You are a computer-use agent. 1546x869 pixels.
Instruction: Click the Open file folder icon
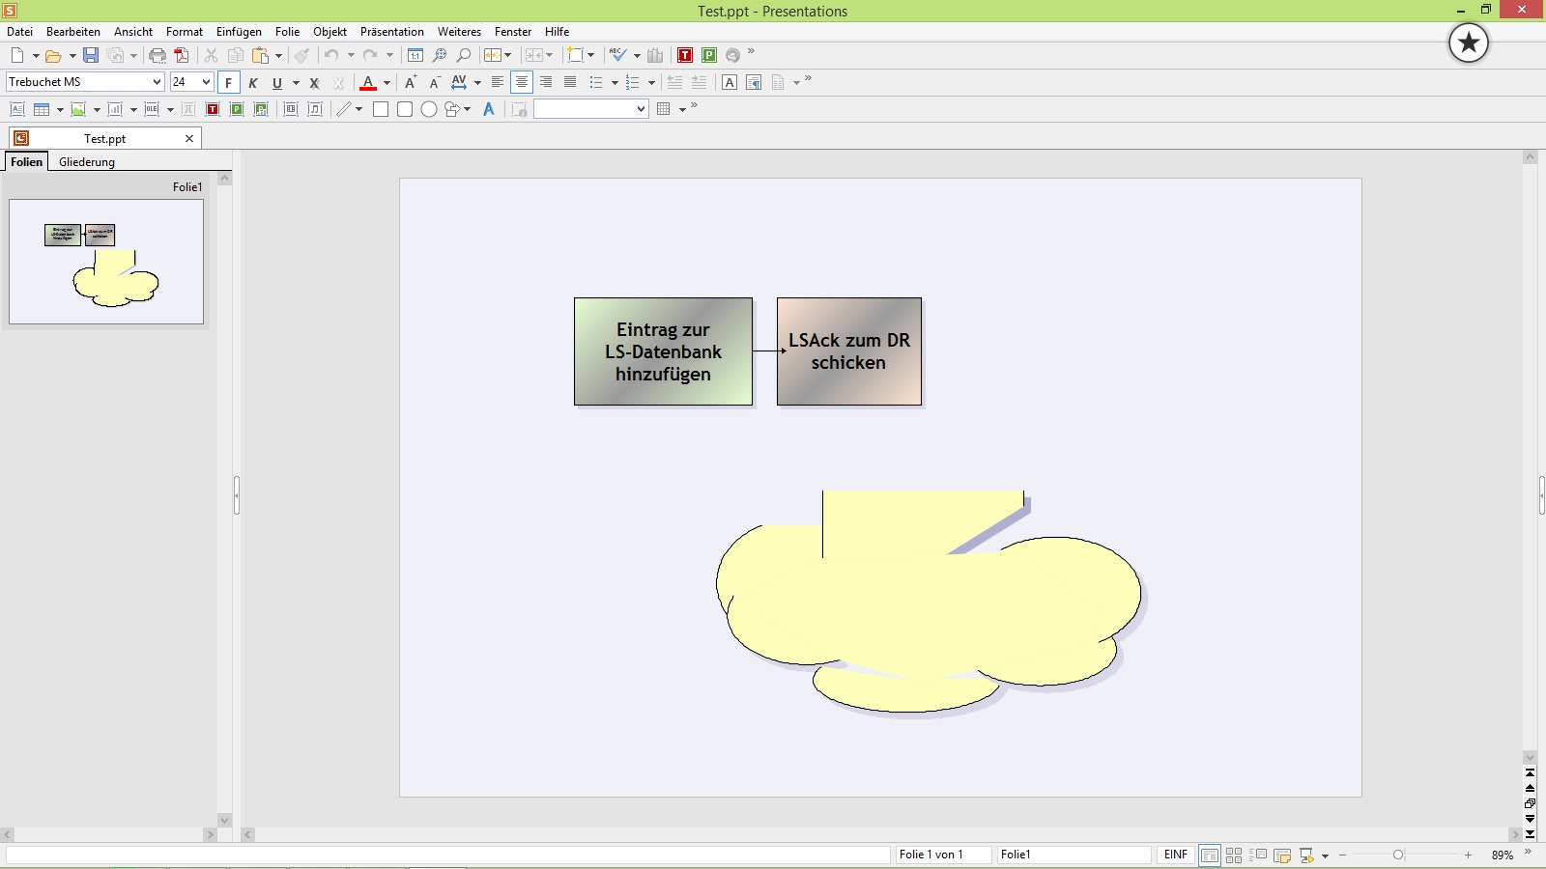54,55
